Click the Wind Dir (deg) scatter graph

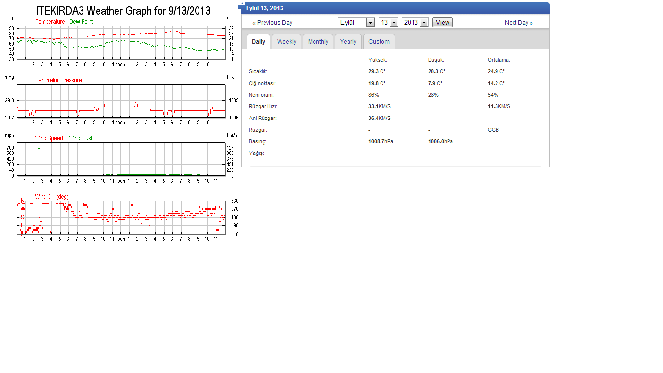point(121,217)
